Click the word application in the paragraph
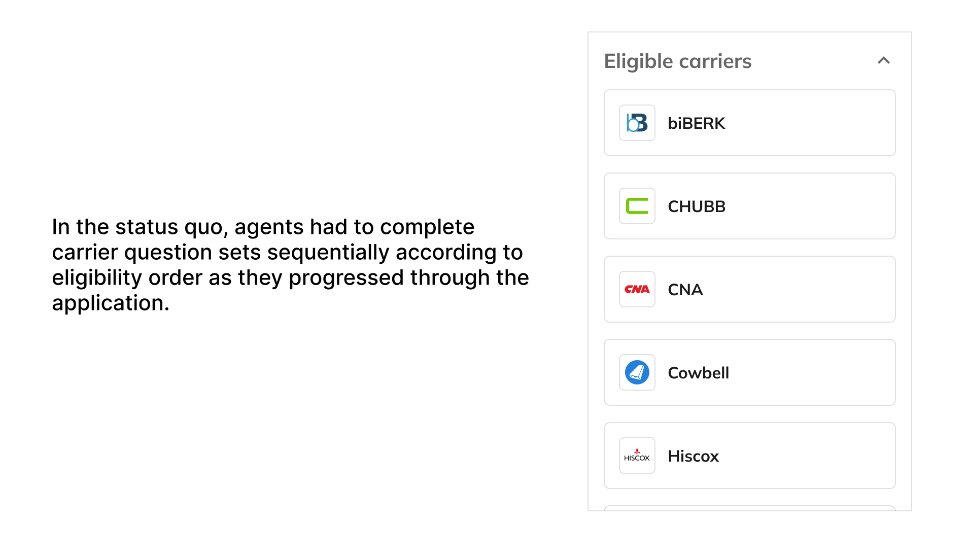Image resolution: width=966 pixels, height=558 pixels. 110,303
